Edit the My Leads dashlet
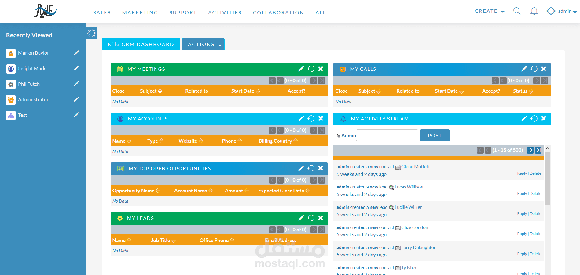580x275 pixels. pos(301,218)
